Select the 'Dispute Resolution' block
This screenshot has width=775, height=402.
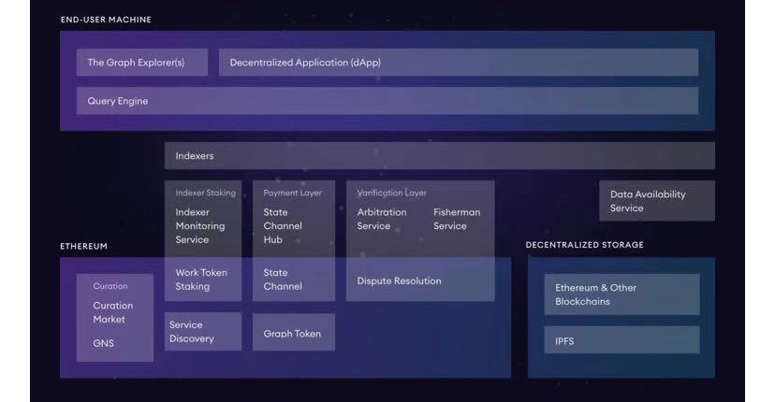(x=420, y=280)
